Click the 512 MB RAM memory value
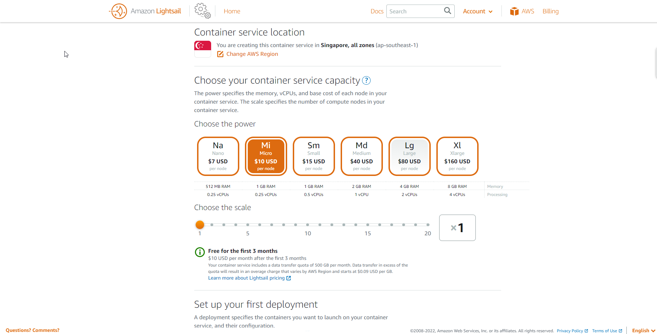Screen dimensions: 657x334 coord(218,186)
